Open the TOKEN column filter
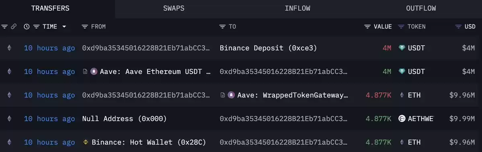Viewport: 482px width, 152px height. click(x=401, y=26)
